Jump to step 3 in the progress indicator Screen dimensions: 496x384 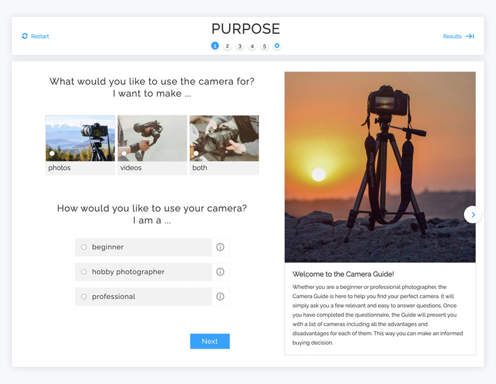tap(240, 46)
